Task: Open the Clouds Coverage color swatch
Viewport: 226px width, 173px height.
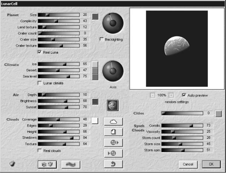Action: pyautogui.click(x=95, y=121)
